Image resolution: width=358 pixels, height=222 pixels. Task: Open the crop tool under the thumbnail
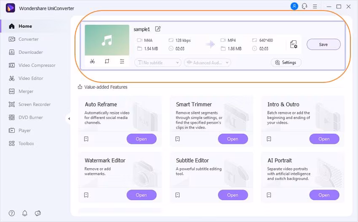click(107, 61)
